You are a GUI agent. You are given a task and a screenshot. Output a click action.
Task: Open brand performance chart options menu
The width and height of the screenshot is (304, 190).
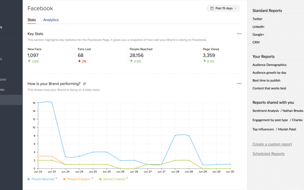[239, 84]
